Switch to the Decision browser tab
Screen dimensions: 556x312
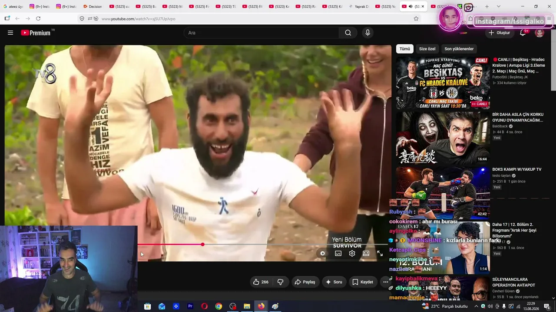coord(92,6)
